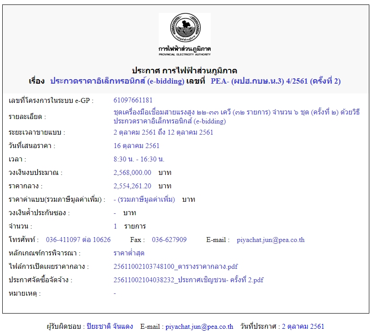Click the label หลักเกณฑ์การพิจารณา
This screenshot has width=372, height=331.
click(x=45, y=253)
